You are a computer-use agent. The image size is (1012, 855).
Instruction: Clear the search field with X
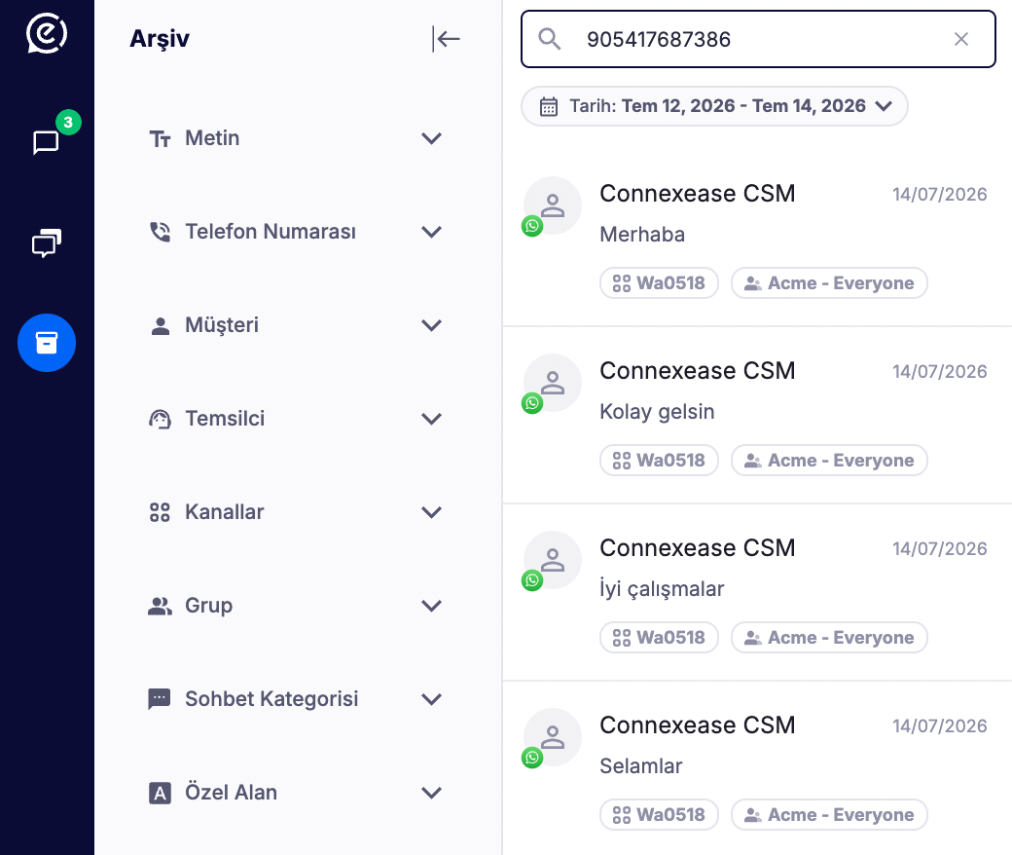pos(961,39)
